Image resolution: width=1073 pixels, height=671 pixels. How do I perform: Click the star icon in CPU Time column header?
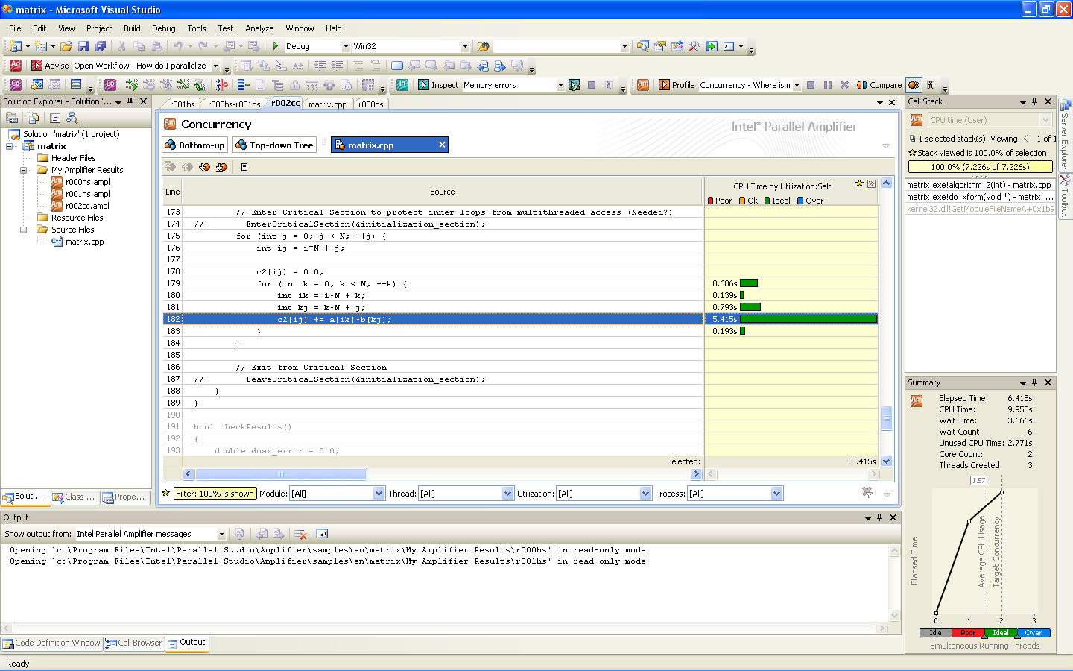click(859, 183)
